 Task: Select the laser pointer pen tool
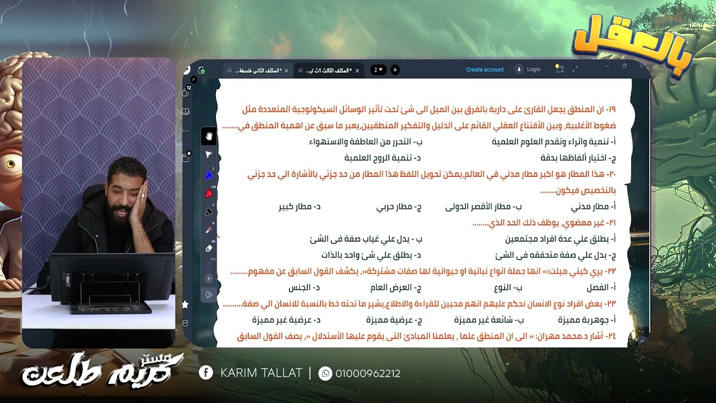point(209,229)
